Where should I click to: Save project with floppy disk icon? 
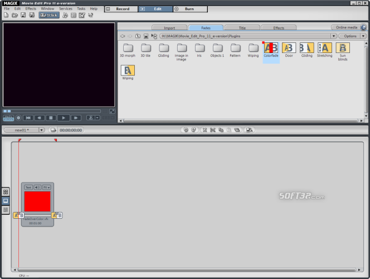point(23,15)
